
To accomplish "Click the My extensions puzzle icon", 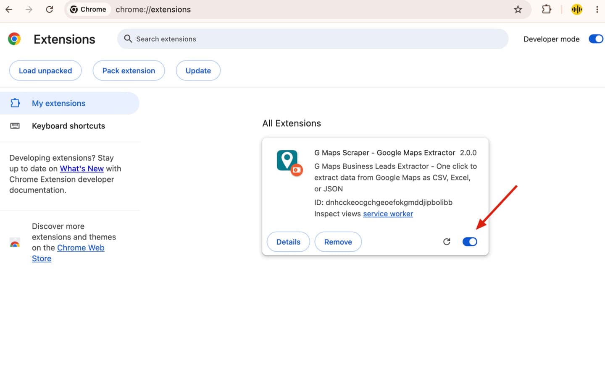I will [15, 103].
